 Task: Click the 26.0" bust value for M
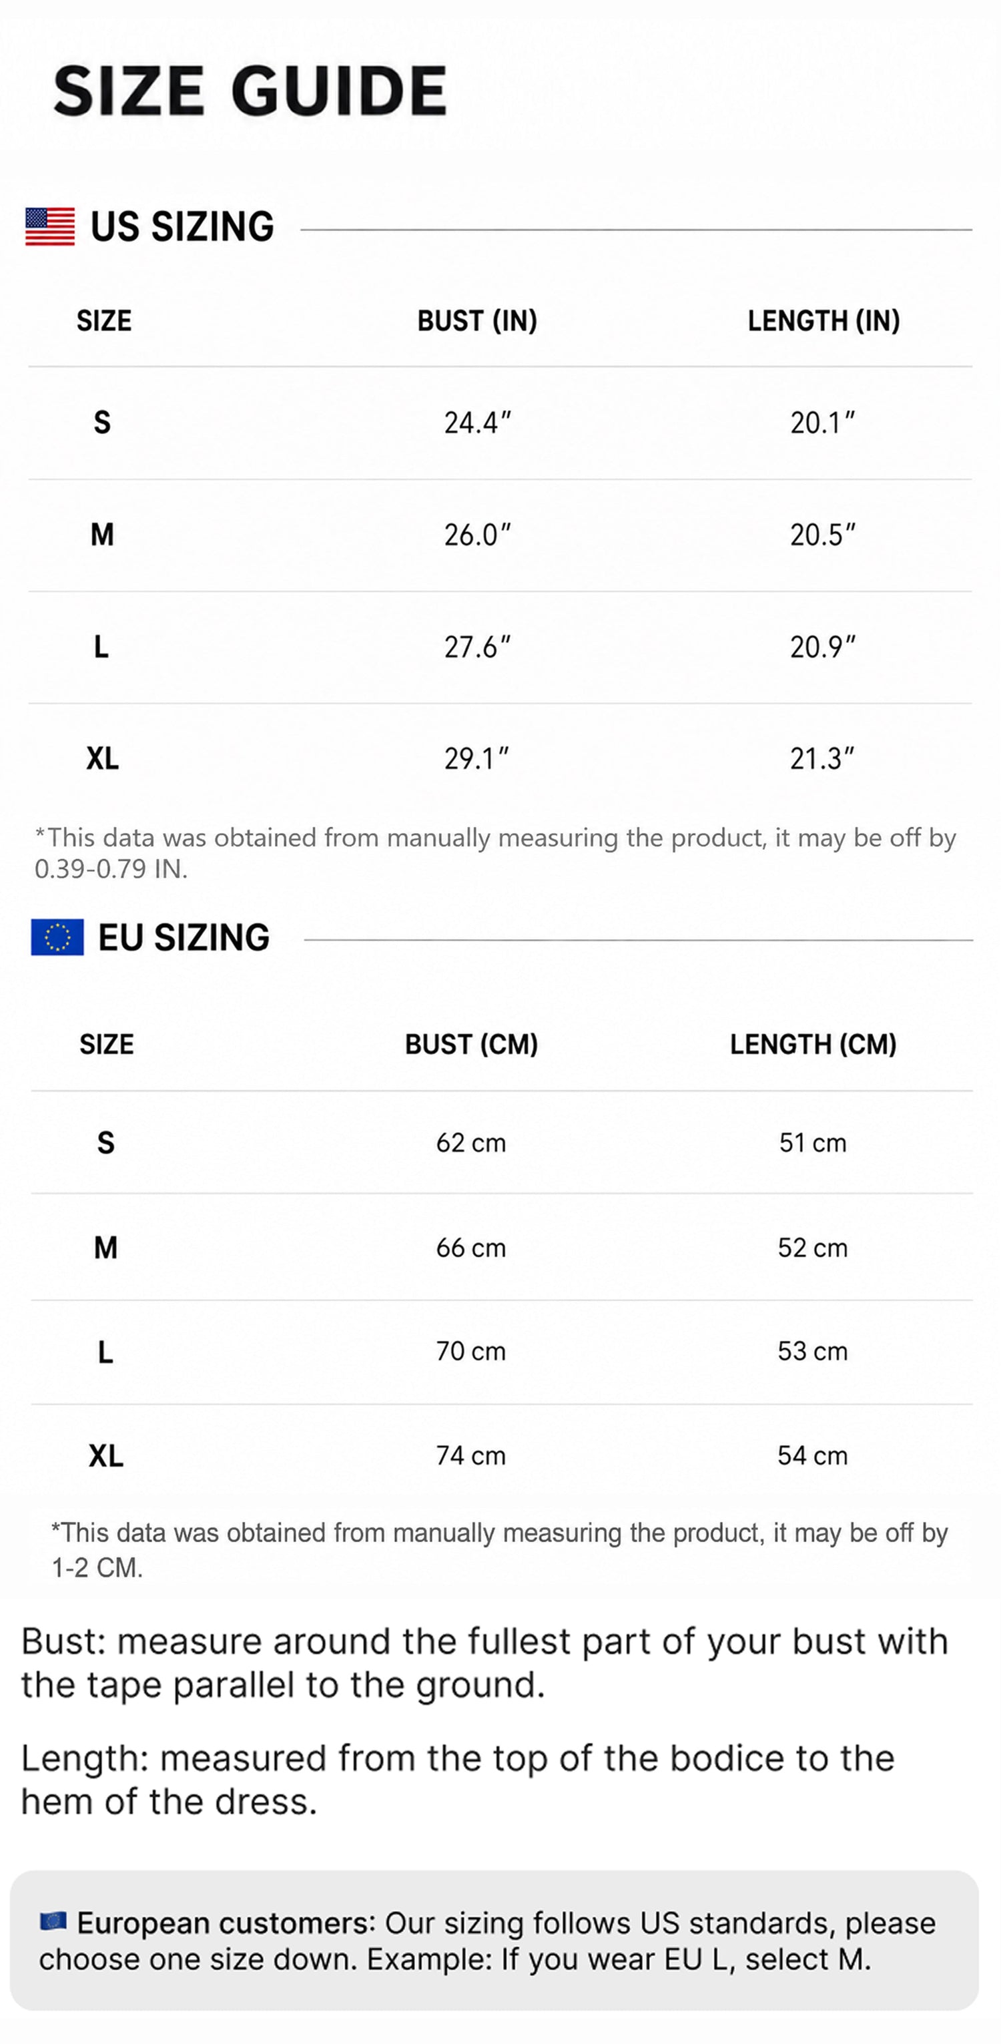478,535
